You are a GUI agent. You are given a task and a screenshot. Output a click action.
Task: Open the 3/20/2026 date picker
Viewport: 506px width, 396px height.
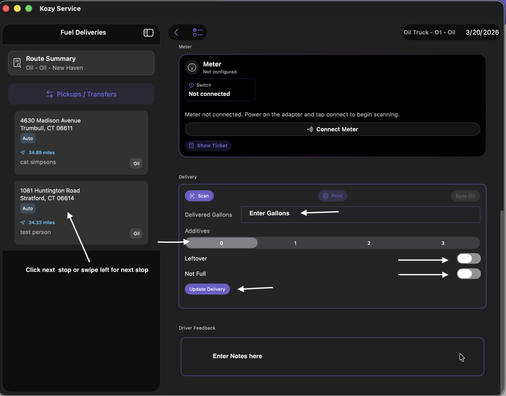[x=482, y=33]
